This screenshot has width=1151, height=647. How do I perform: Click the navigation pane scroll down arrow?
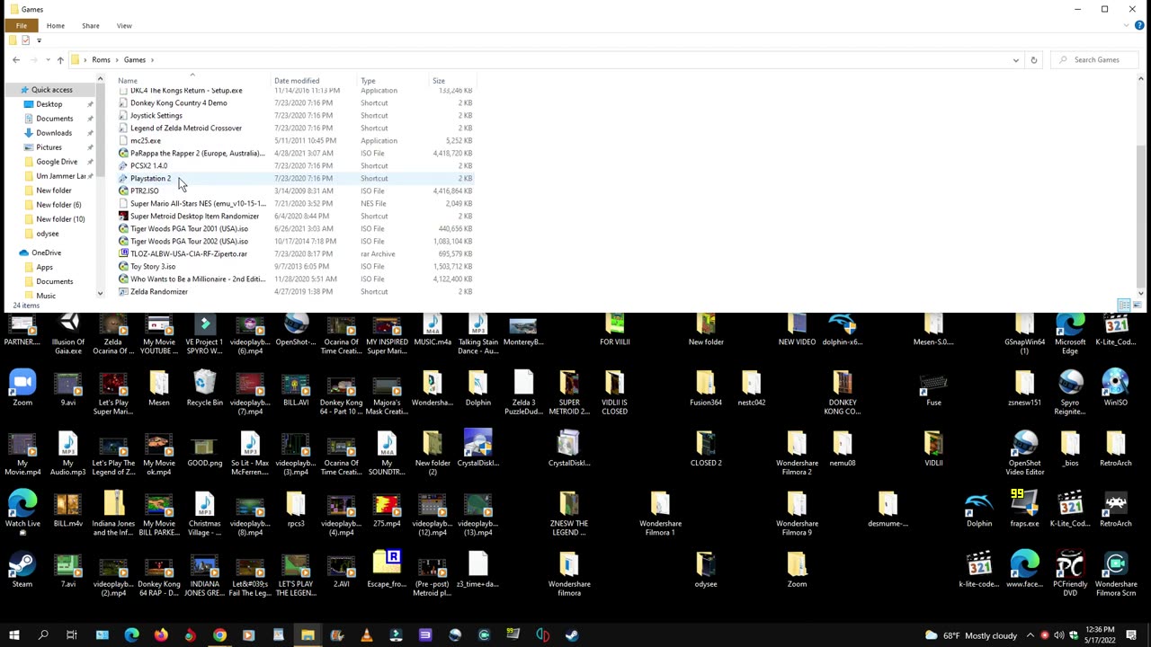pos(100,293)
